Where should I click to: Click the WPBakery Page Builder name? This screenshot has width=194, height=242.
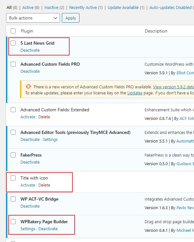(44, 222)
